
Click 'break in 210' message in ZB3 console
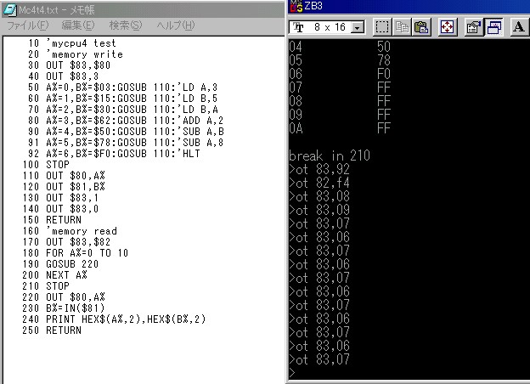pyautogui.click(x=330, y=155)
